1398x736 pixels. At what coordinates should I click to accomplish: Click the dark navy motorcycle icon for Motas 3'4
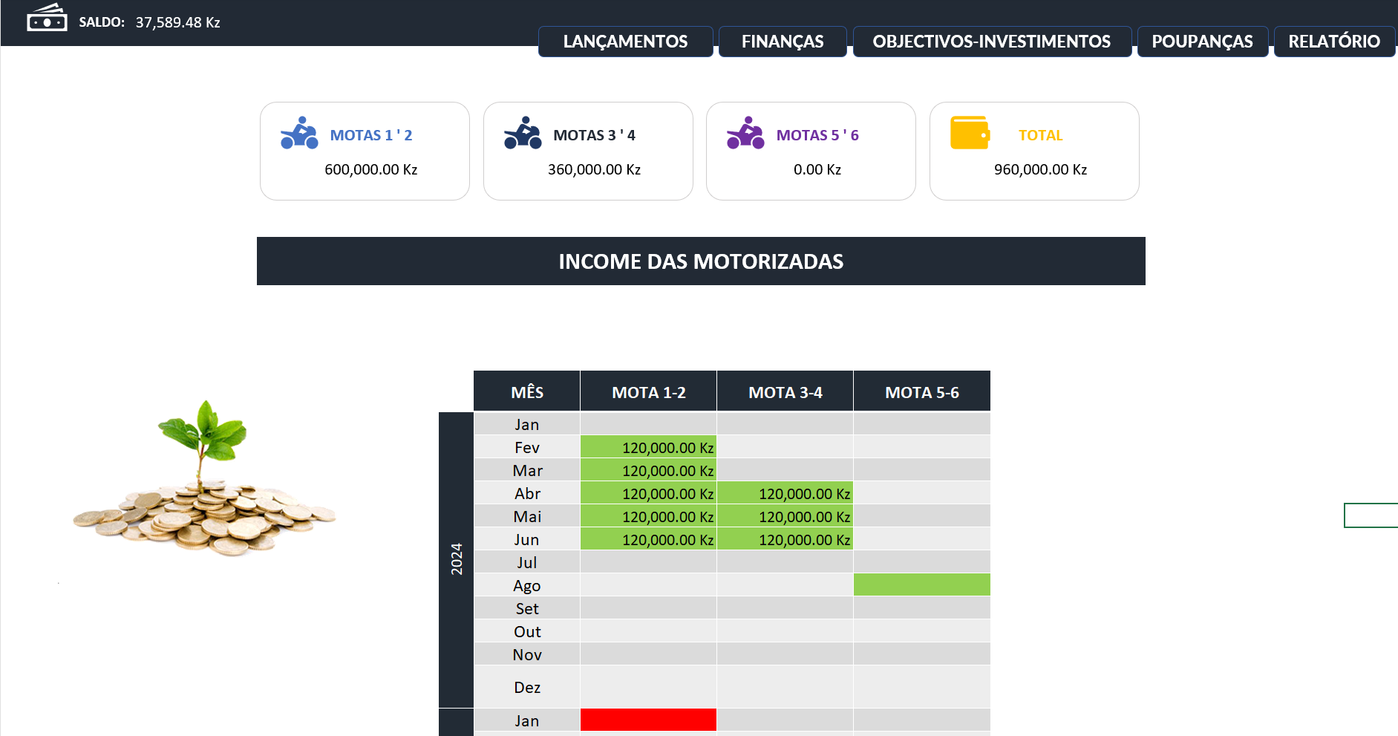523,134
